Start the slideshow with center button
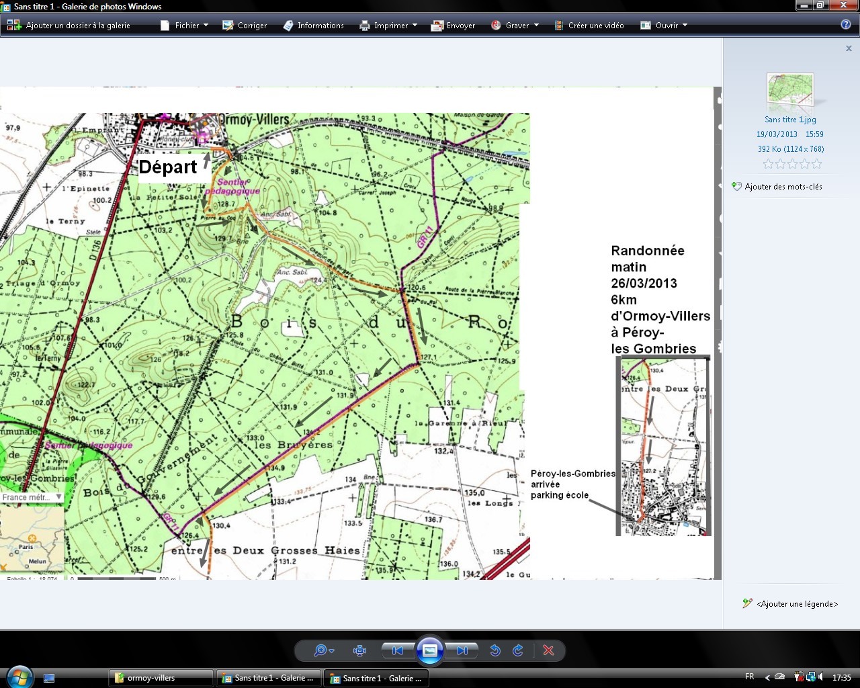This screenshot has width=860, height=688. [430, 650]
